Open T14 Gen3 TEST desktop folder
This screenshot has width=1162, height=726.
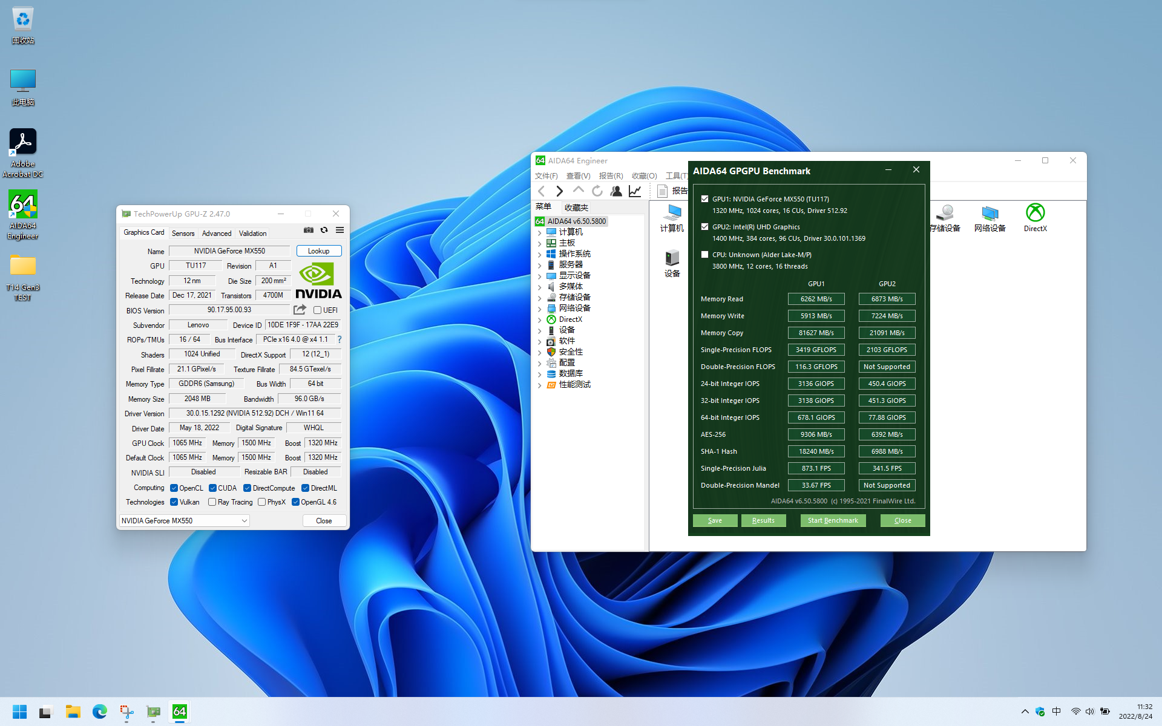tap(23, 277)
